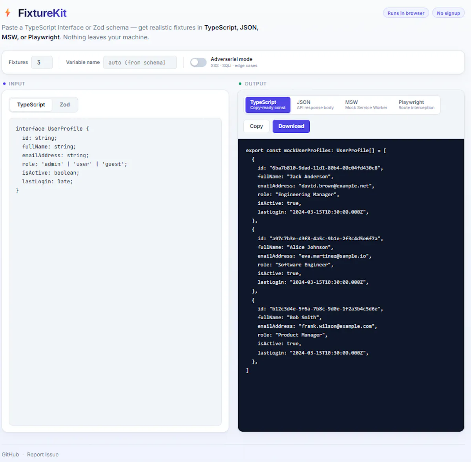This screenshot has height=462, width=471.
Task: Select the TypeScript copy-ready const output tab
Action: [x=268, y=105]
